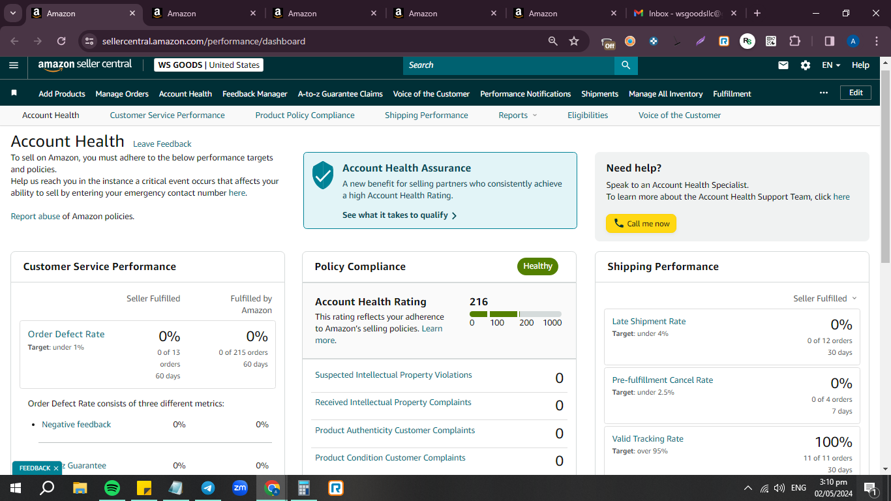The width and height of the screenshot is (891, 501).
Task: Open the Valid Tracking Rate link
Action: click(648, 439)
